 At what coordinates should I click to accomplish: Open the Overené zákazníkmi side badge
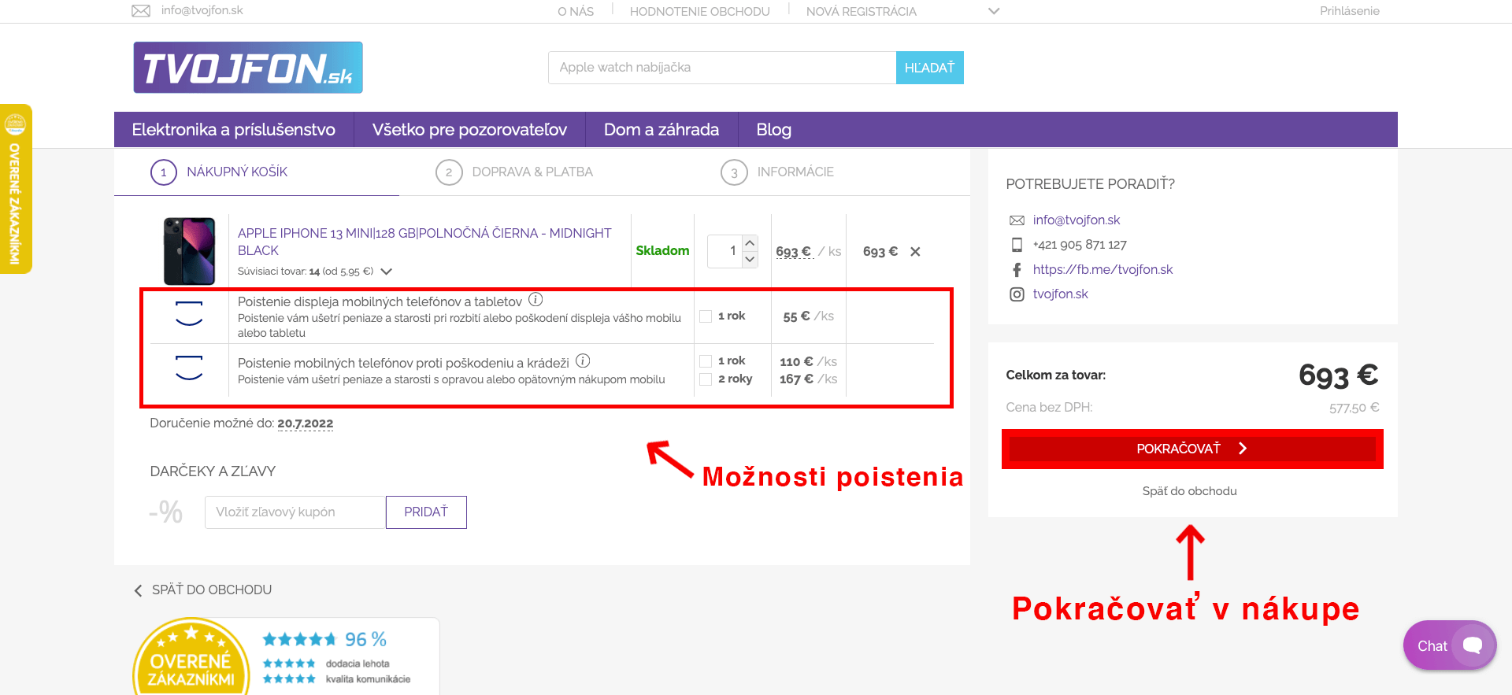tap(16, 189)
